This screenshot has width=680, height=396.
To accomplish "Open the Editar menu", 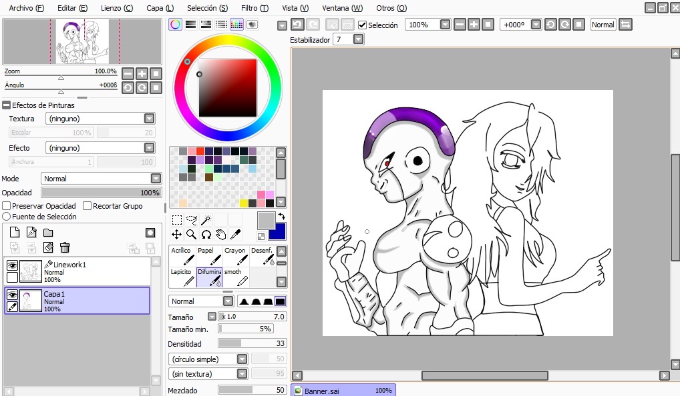I will pyautogui.click(x=72, y=8).
